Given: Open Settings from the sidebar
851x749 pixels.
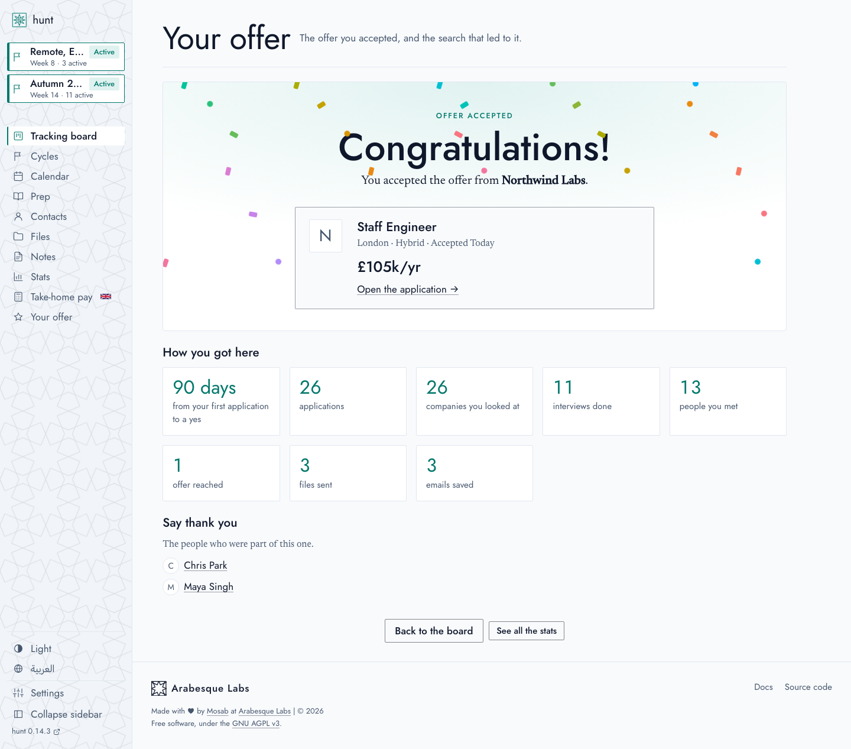Looking at the screenshot, I should coord(66,693).
